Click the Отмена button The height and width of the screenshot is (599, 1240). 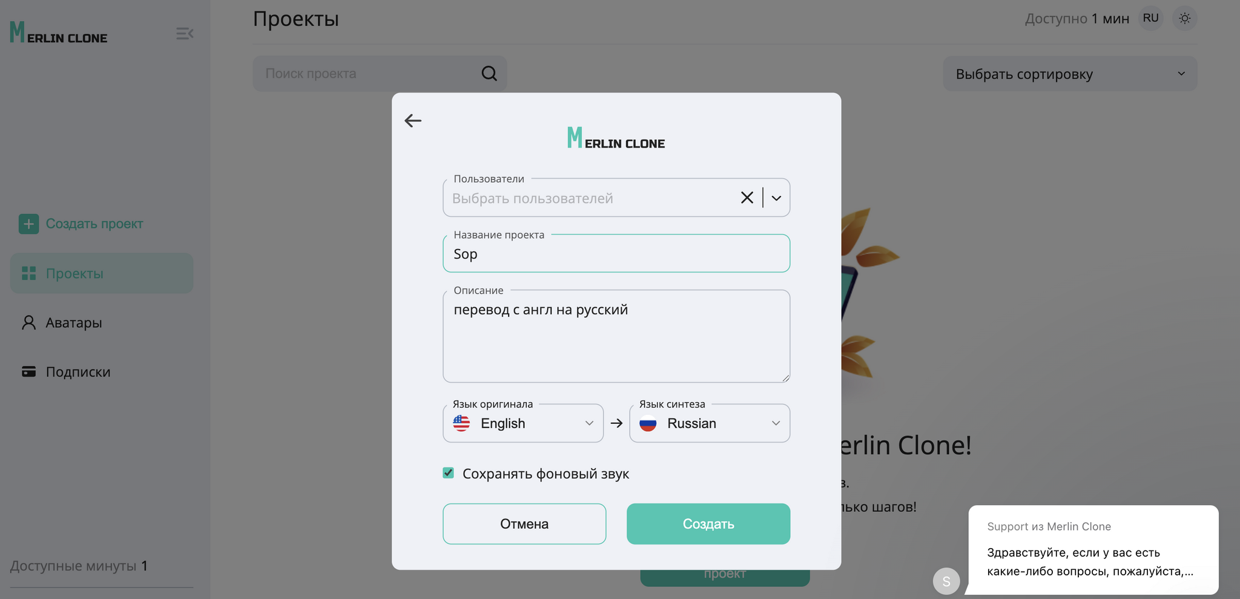click(x=524, y=524)
